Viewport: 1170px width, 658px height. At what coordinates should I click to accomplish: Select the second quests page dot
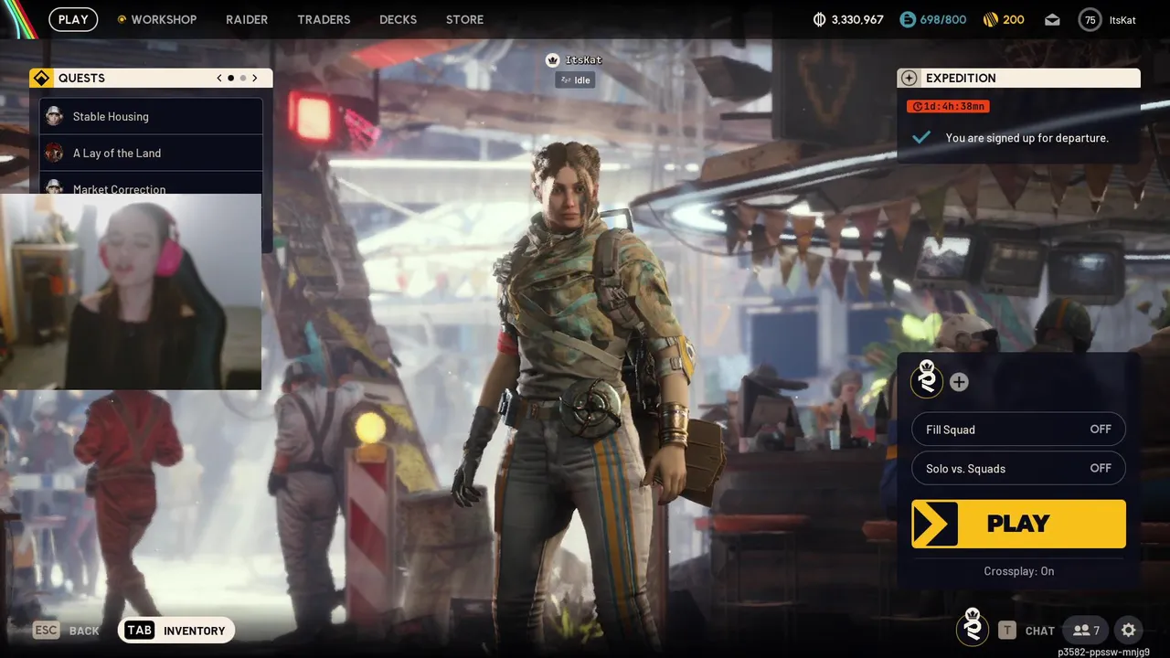(x=242, y=79)
